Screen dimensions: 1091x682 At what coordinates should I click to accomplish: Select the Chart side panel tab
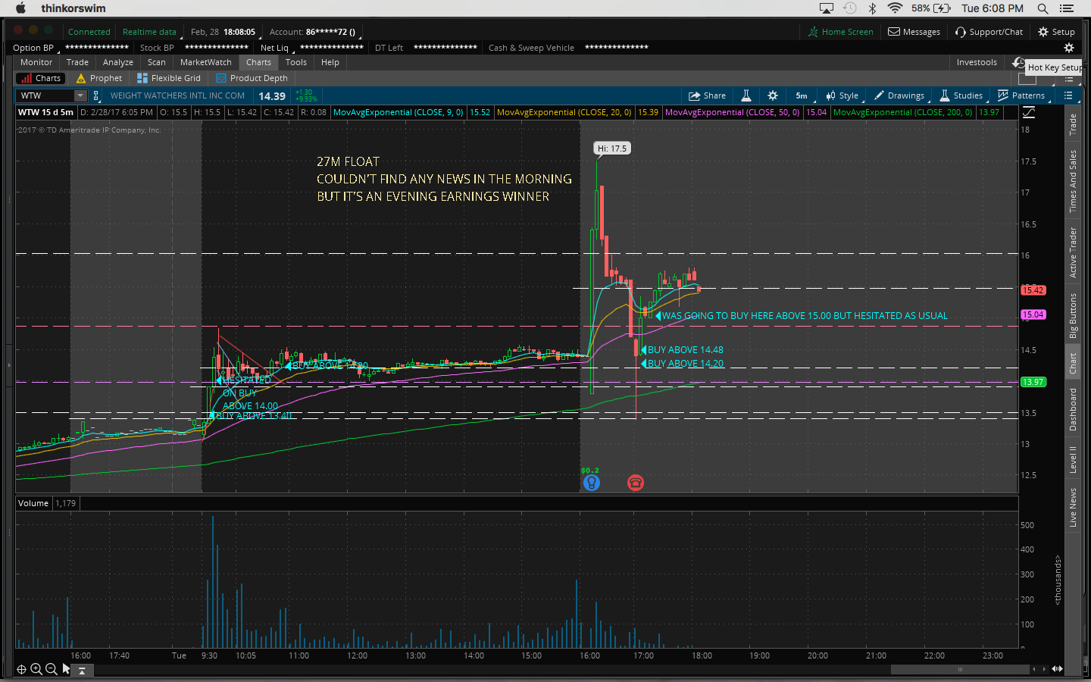click(1073, 364)
